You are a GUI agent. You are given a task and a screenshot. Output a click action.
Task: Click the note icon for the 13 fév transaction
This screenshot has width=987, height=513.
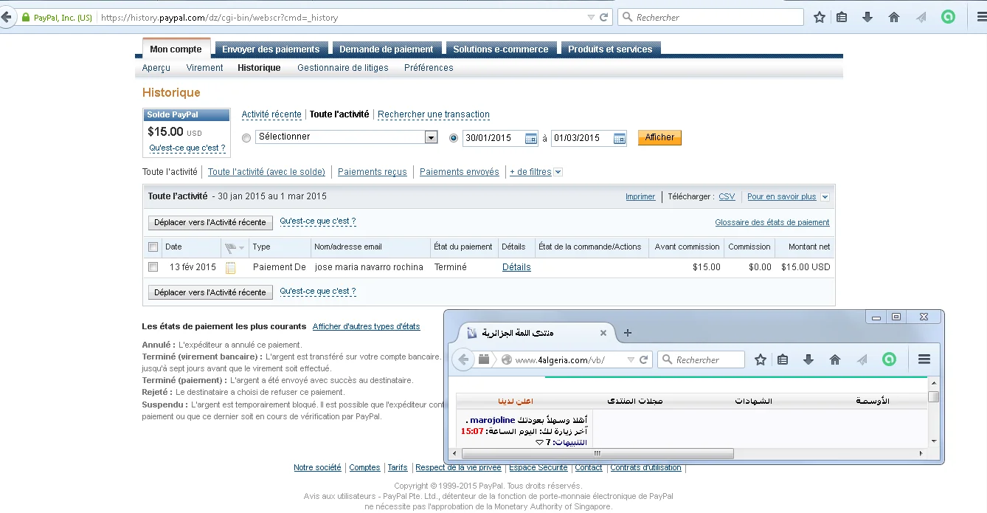(230, 267)
